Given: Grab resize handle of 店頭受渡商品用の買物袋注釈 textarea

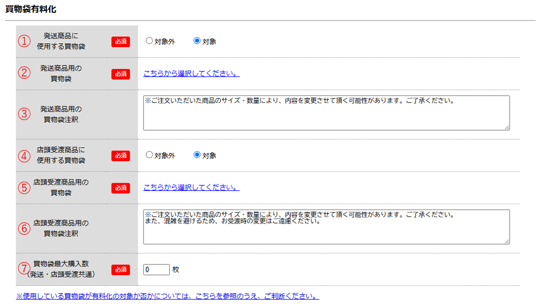Looking at the screenshot, I should [x=506, y=241].
